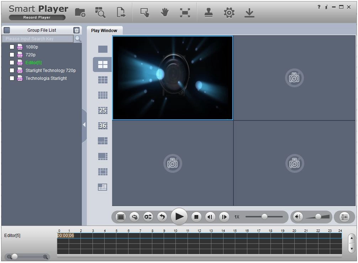Screen dimensions: 358x263
Task: Check the 720p file checkbox
Action: [x=12, y=55]
